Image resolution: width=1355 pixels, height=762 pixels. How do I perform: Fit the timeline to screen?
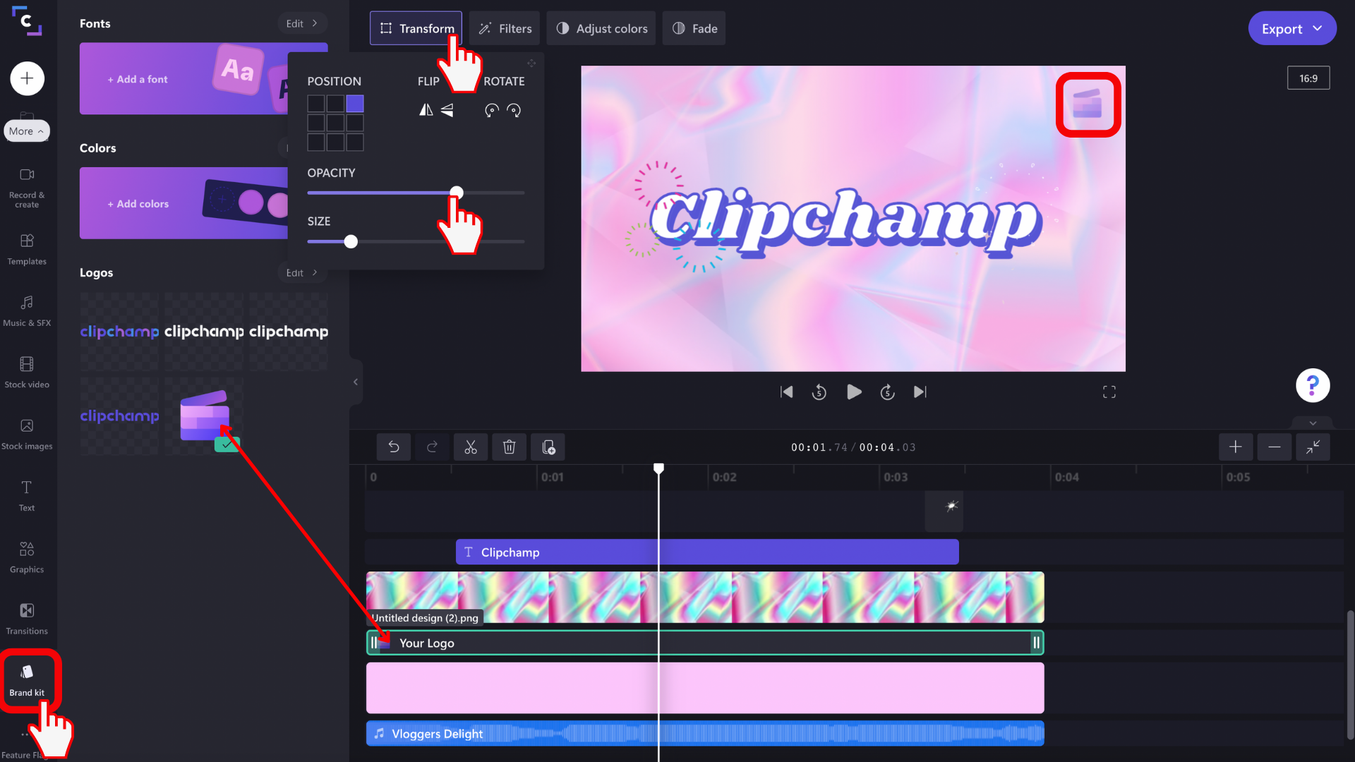point(1313,447)
